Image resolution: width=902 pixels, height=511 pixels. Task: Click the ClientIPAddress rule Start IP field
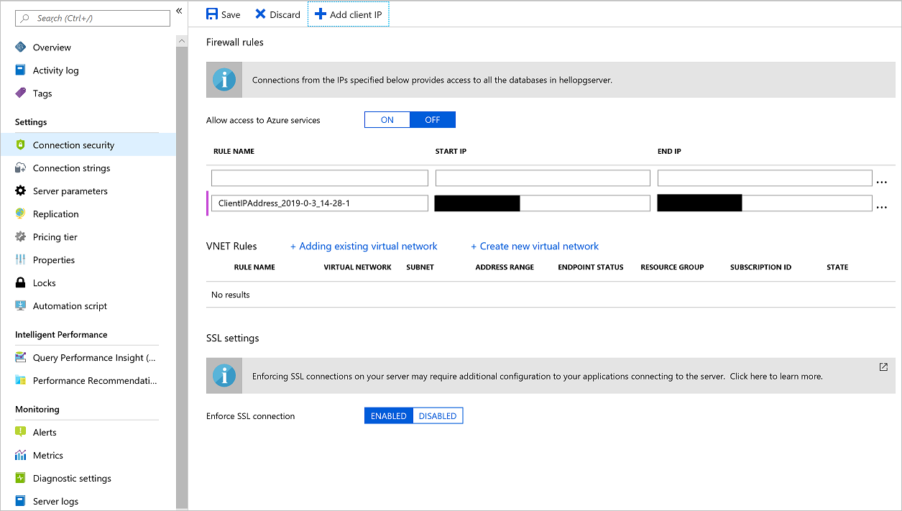(543, 203)
